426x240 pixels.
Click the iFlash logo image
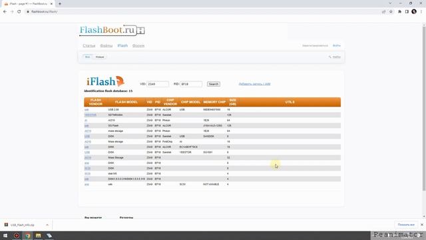105,81
